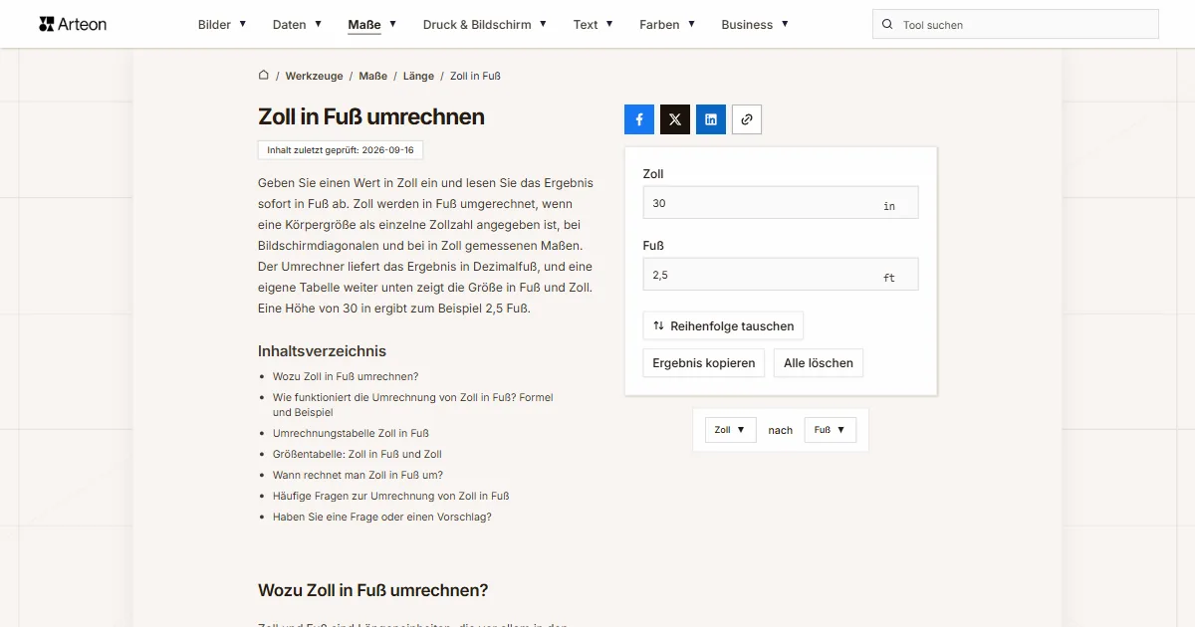Click the 'Inhalt zuletzt geprüft: 2026-09-16' badge

coord(341,150)
